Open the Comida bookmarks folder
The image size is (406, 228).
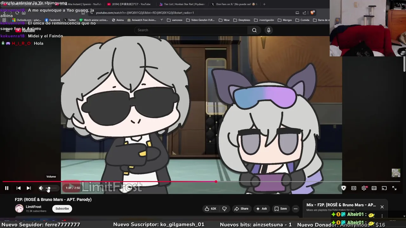(x=302, y=20)
